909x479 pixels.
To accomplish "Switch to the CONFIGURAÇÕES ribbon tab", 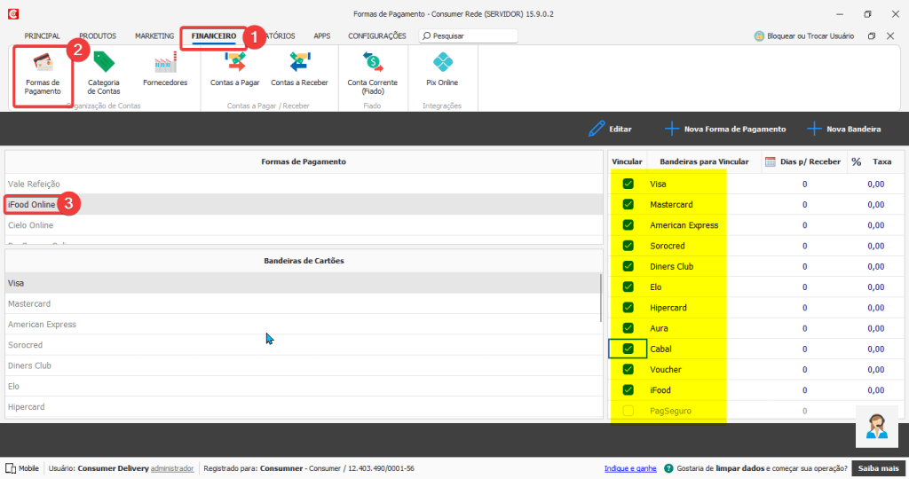I will pos(376,35).
